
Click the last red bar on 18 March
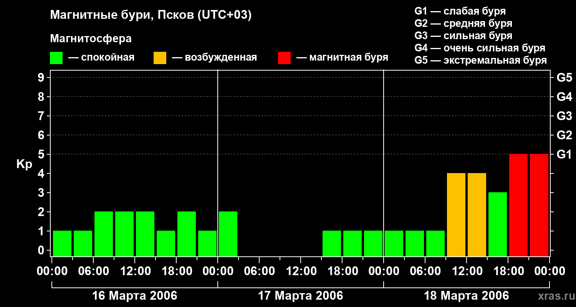pos(539,205)
